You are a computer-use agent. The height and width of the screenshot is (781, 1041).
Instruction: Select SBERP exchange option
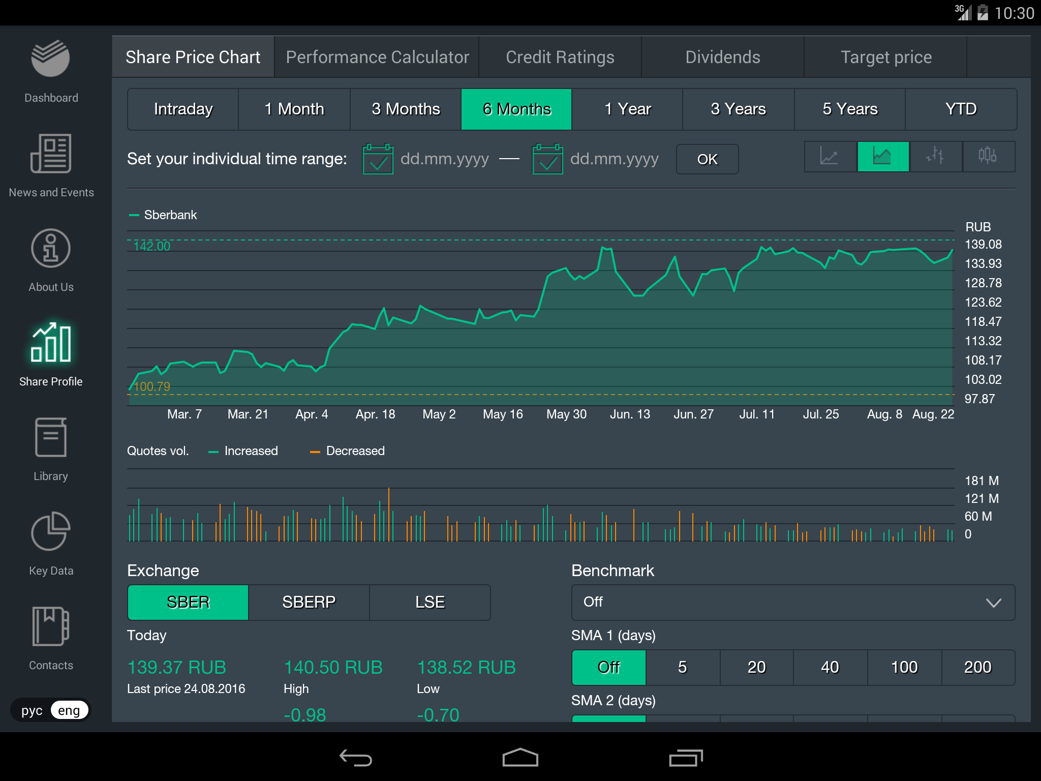[309, 602]
